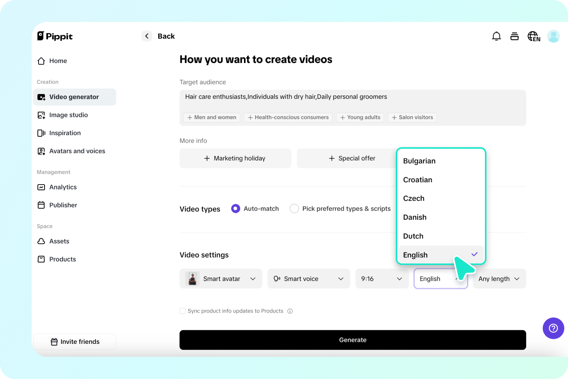
Task: Open Analytics in the sidebar
Action: pos(74,187)
